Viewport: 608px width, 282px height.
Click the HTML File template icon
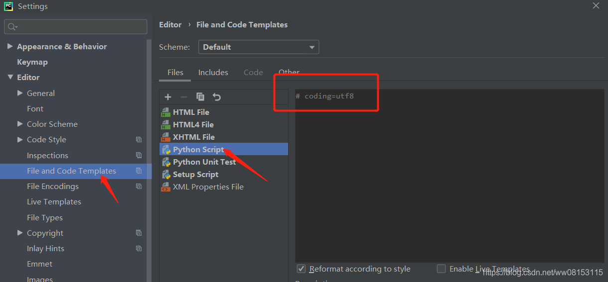click(x=166, y=112)
